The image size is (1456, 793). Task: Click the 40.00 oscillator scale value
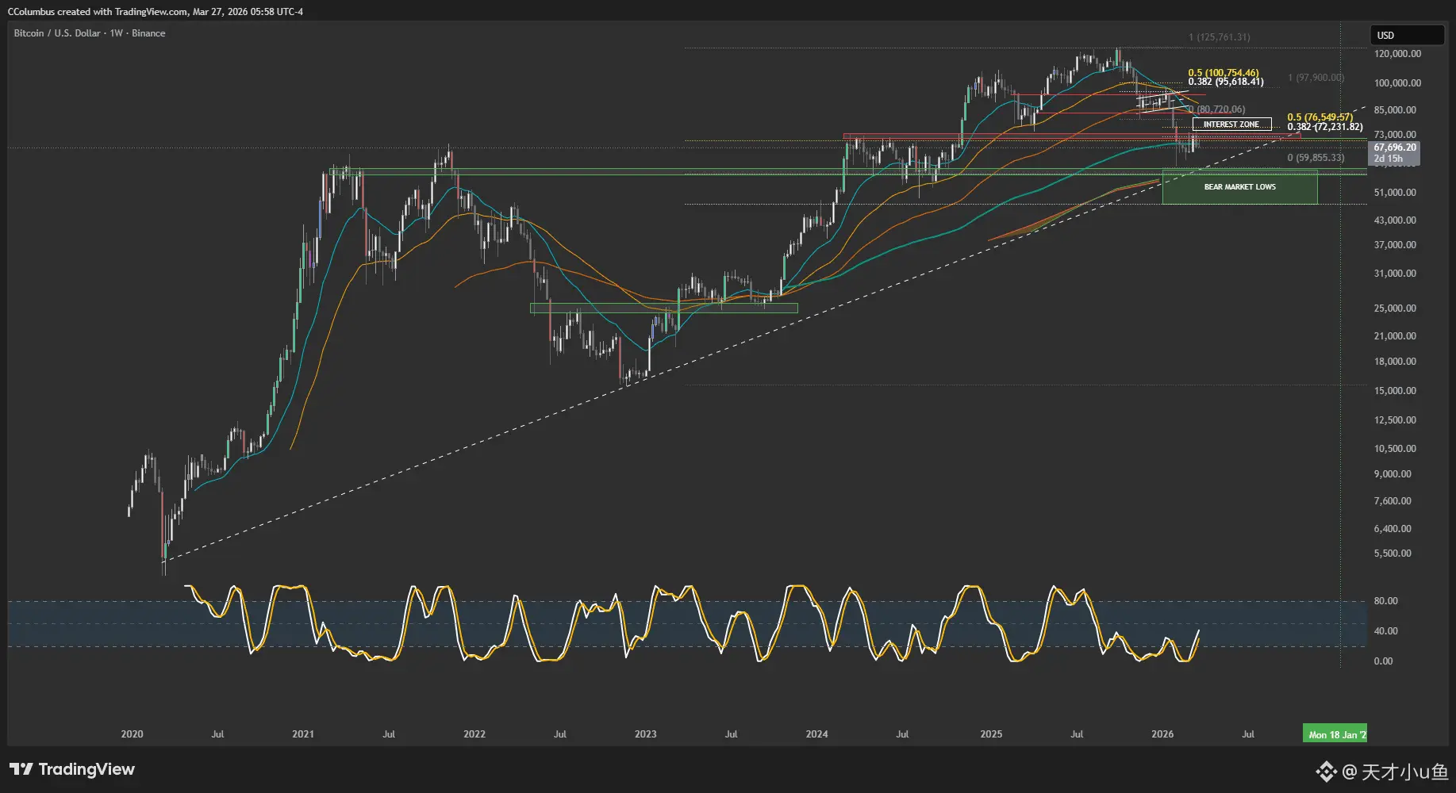pyautogui.click(x=1385, y=631)
